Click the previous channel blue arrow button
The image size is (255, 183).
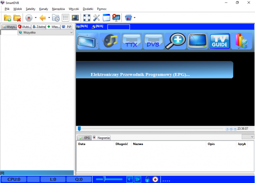(x=130, y=179)
